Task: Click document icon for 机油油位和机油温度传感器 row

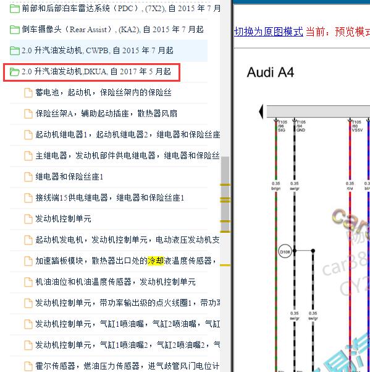Action: 28,282
